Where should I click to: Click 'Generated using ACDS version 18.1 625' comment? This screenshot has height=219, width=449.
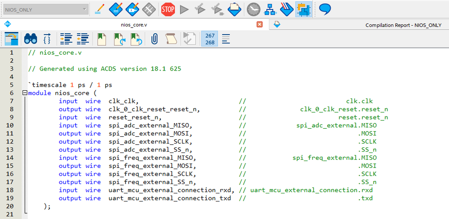coord(110,69)
